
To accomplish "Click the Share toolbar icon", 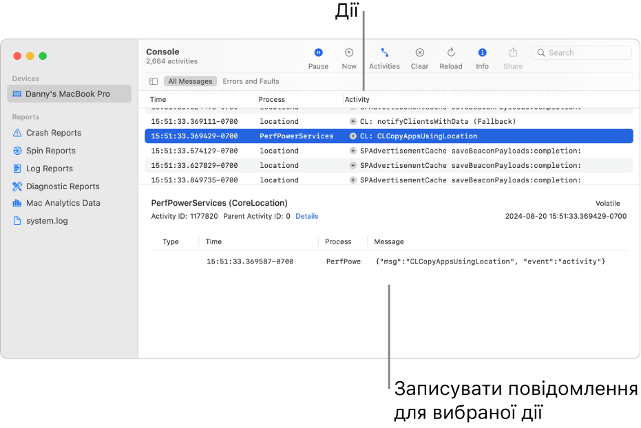I will tap(513, 53).
